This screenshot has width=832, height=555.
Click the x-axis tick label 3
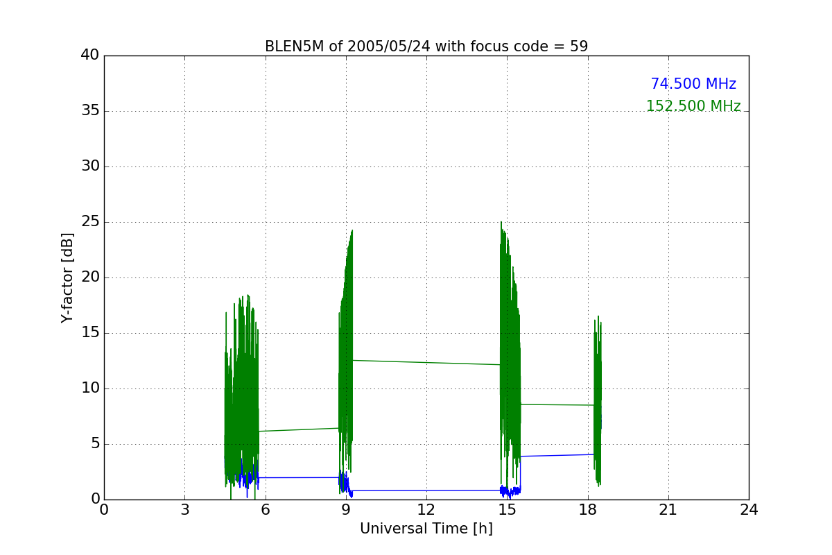(184, 510)
